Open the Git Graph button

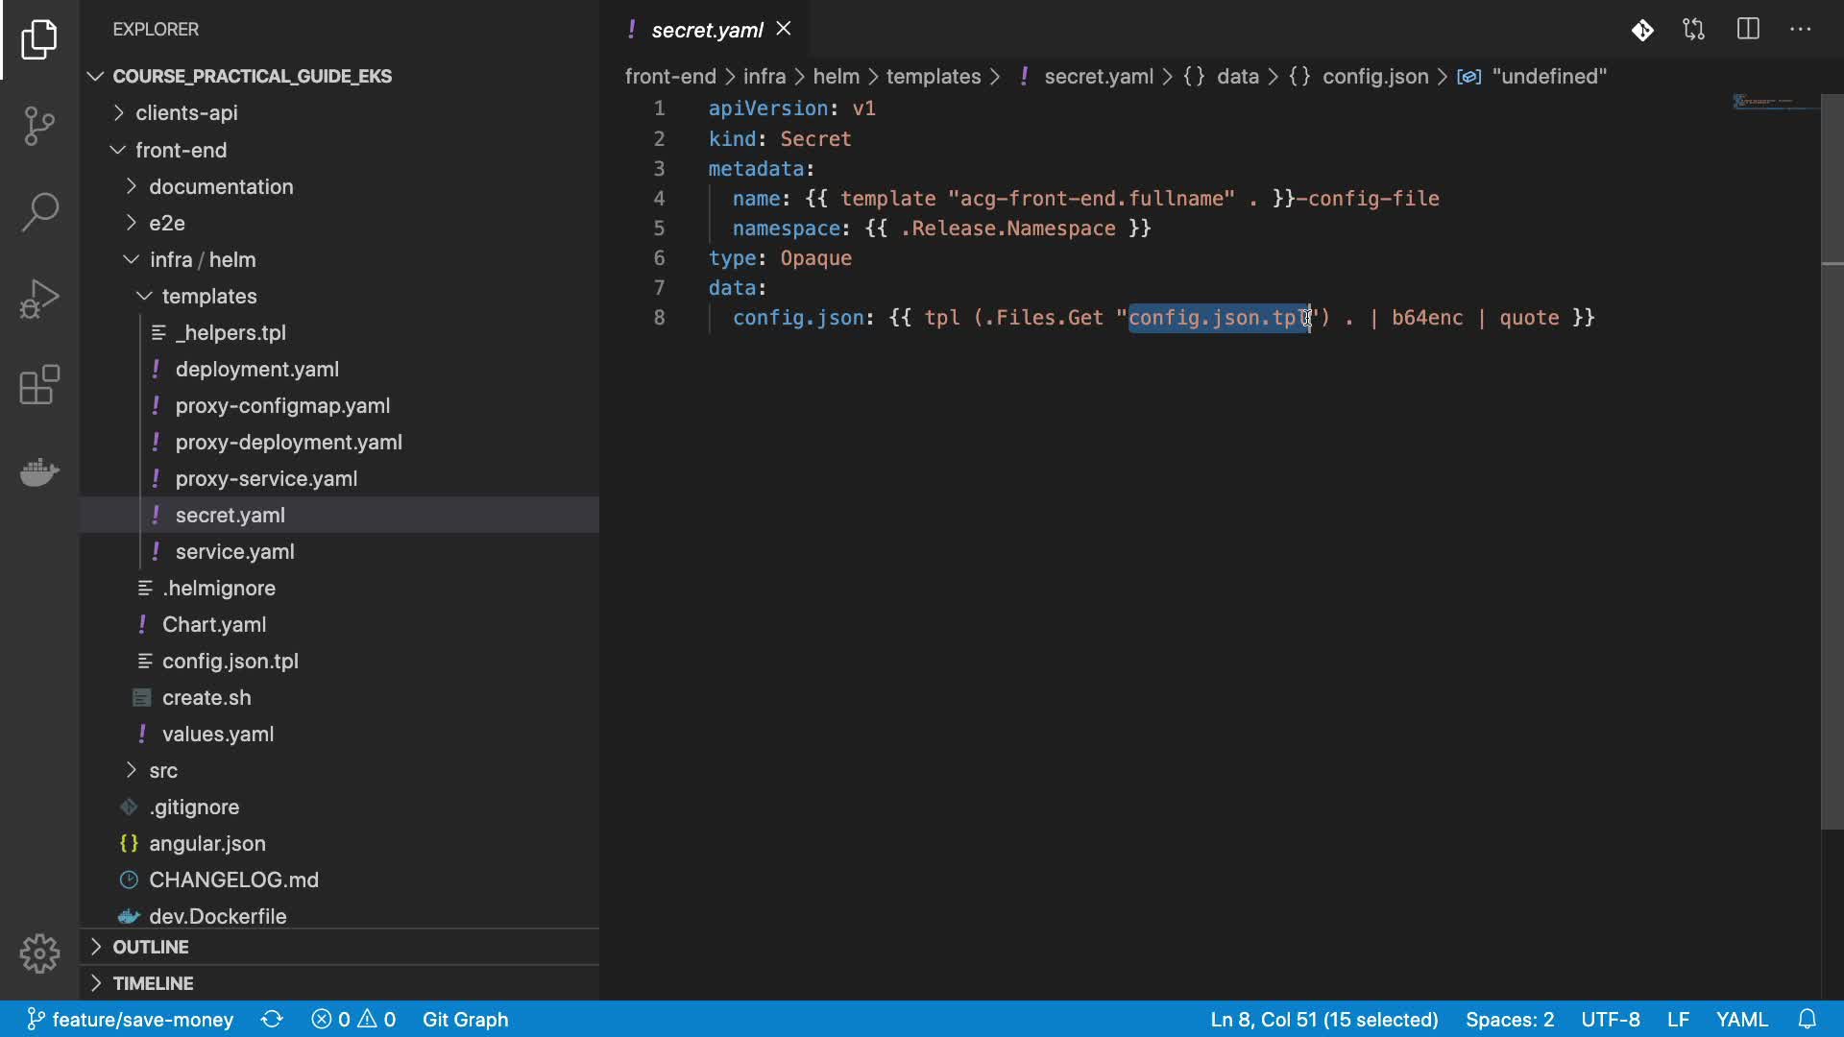pos(465,1019)
